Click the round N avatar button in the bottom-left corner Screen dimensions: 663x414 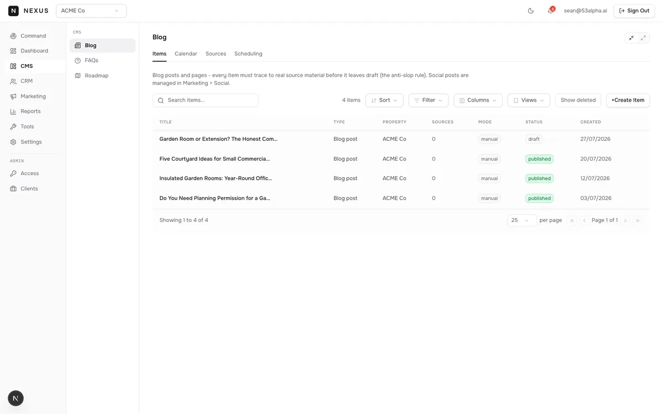15,398
